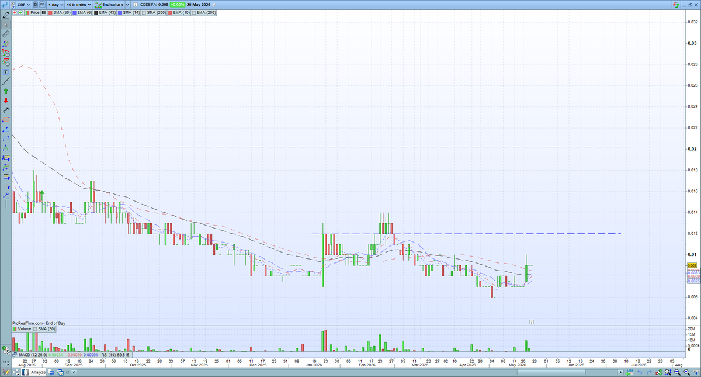This screenshot has height=377, width=701.
Task: Click the stacked panels icon beside MACD
Action: [14, 355]
